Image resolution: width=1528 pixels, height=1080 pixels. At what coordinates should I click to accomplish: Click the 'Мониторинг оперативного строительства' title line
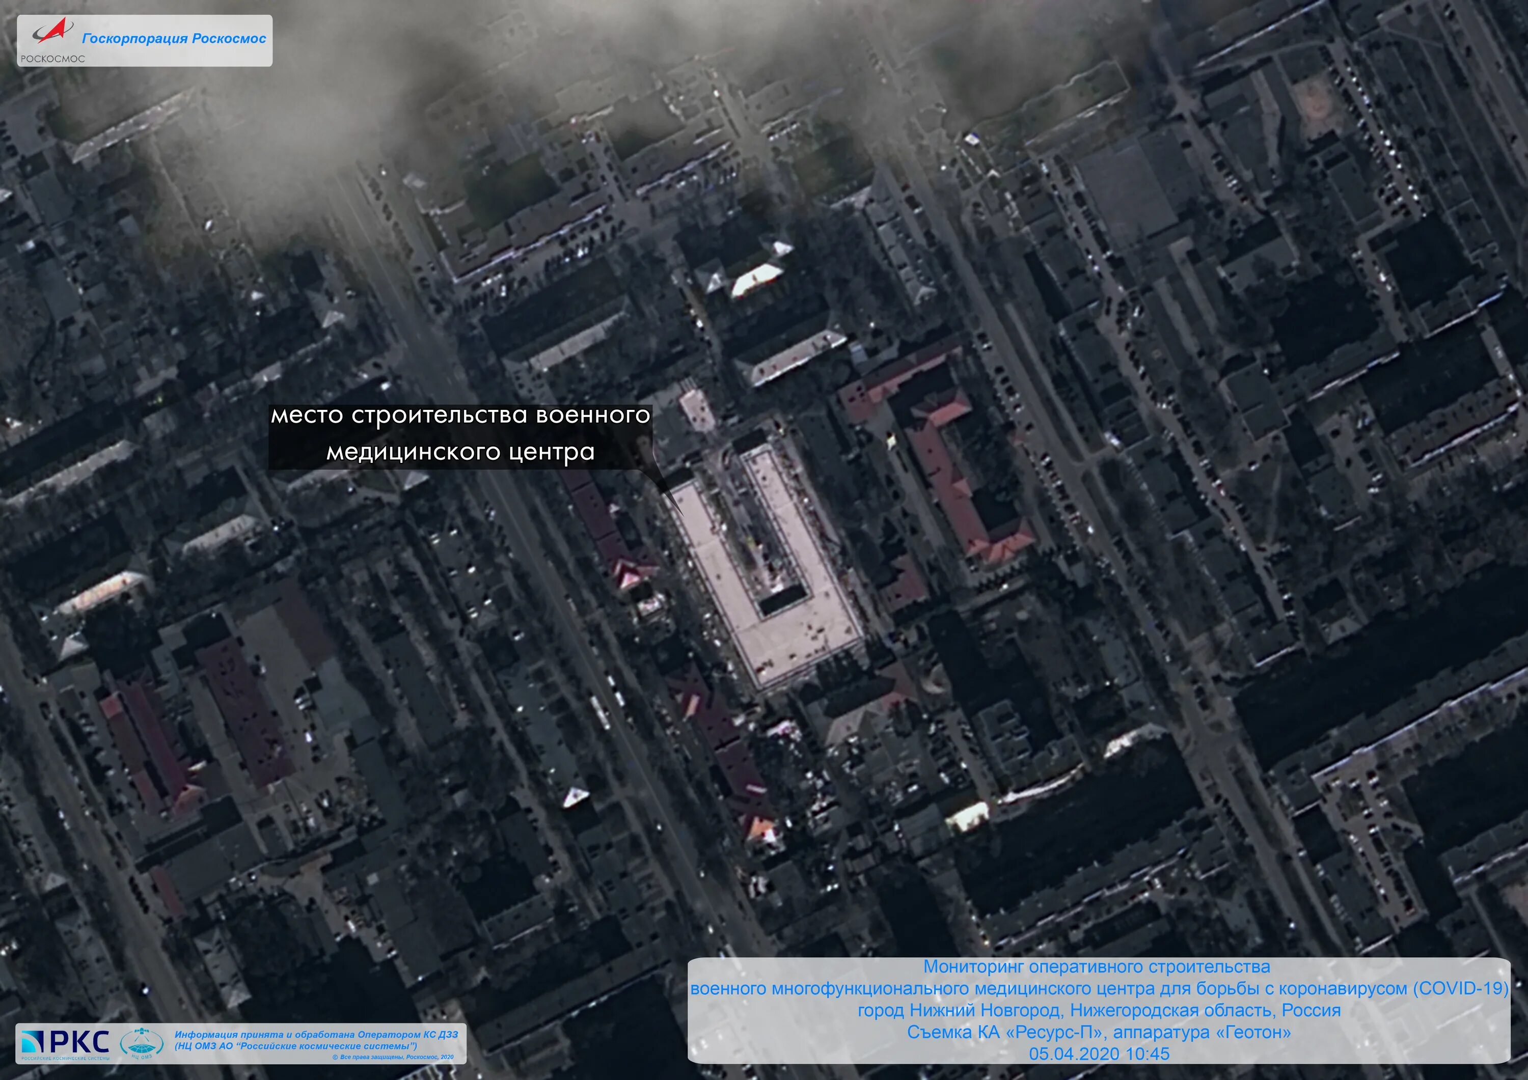[1098, 966]
